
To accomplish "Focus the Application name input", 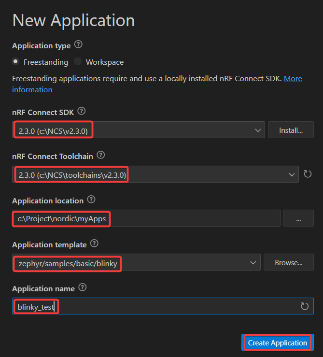I will point(163,306).
